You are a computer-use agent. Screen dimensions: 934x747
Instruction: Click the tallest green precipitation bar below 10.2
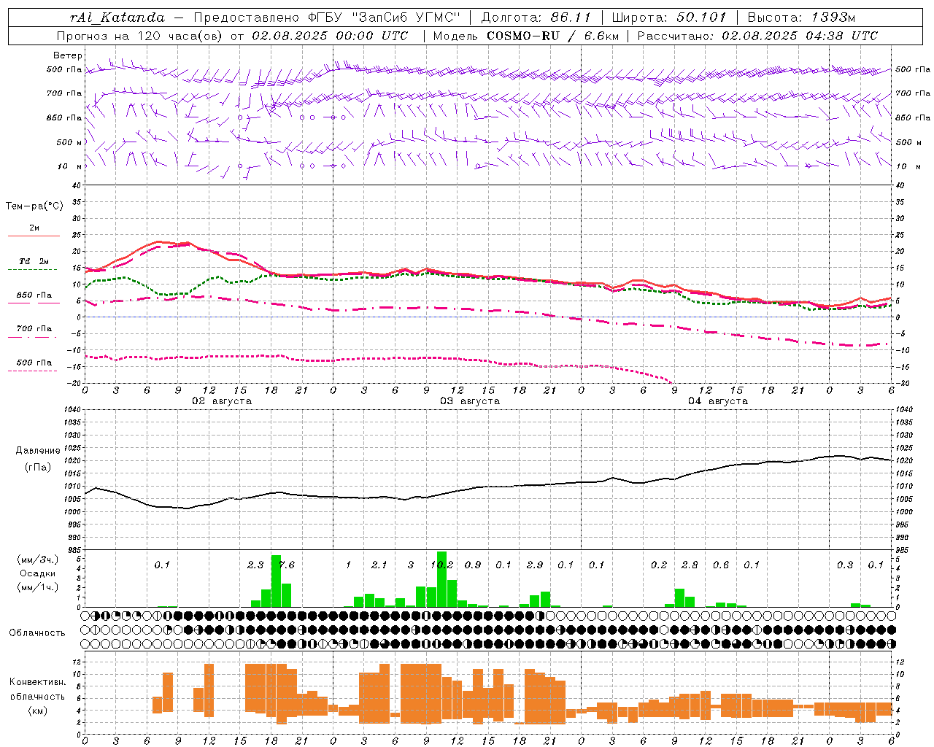[441, 579]
